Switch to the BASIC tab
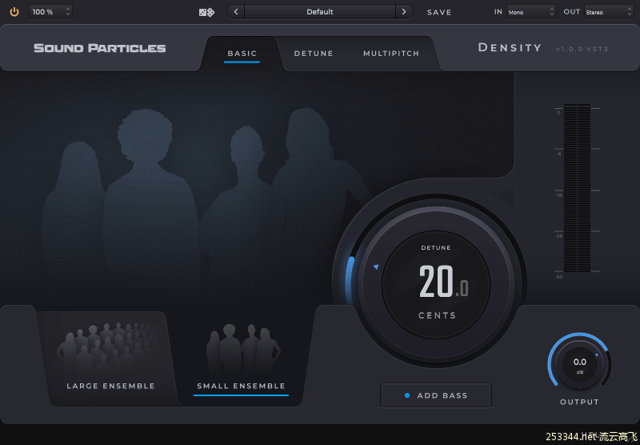The image size is (640, 445). tap(242, 54)
